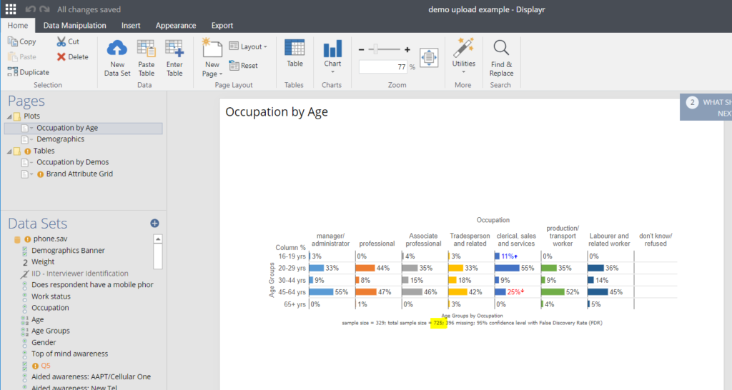
Task: Zoom in with the plus icon
Action: [x=407, y=49]
